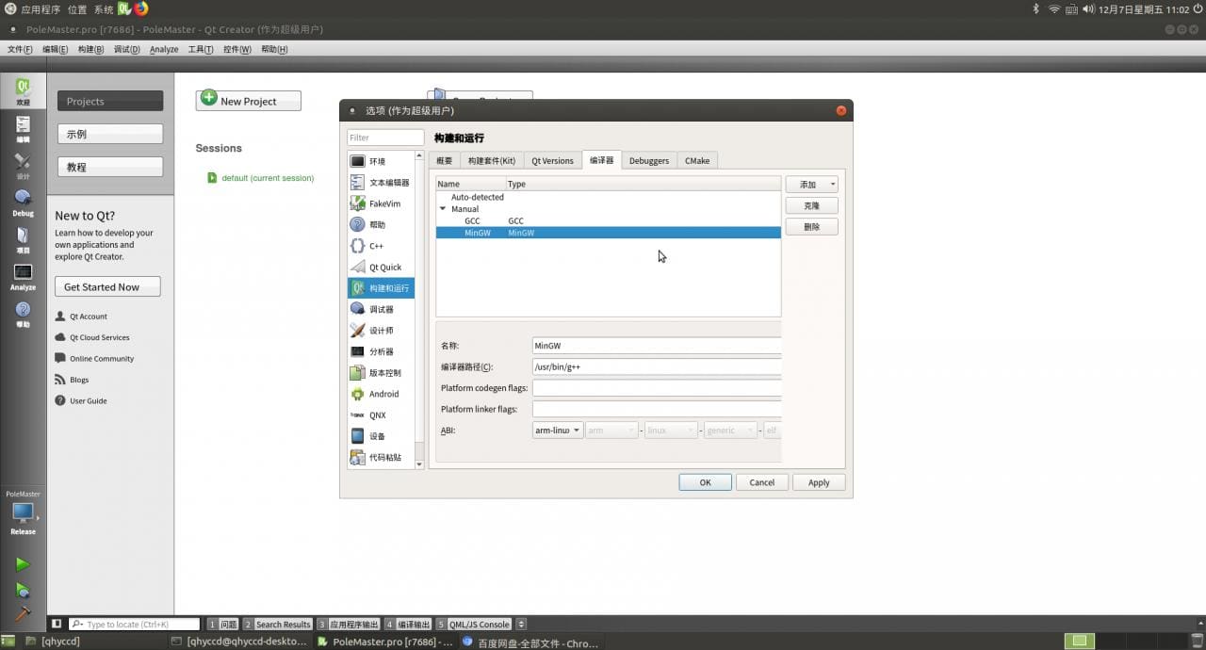1206x650 pixels.
Task: Click the options Filter field
Action: coord(384,138)
